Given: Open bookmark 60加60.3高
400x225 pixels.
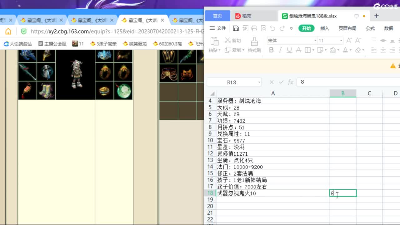Looking at the screenshot, I should tap(167, 44).
